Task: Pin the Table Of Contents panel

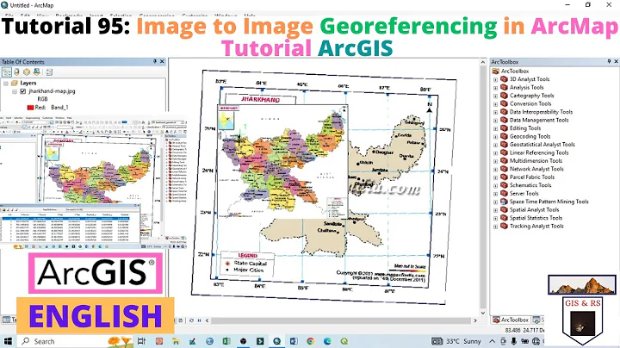Action: [155, 62]
